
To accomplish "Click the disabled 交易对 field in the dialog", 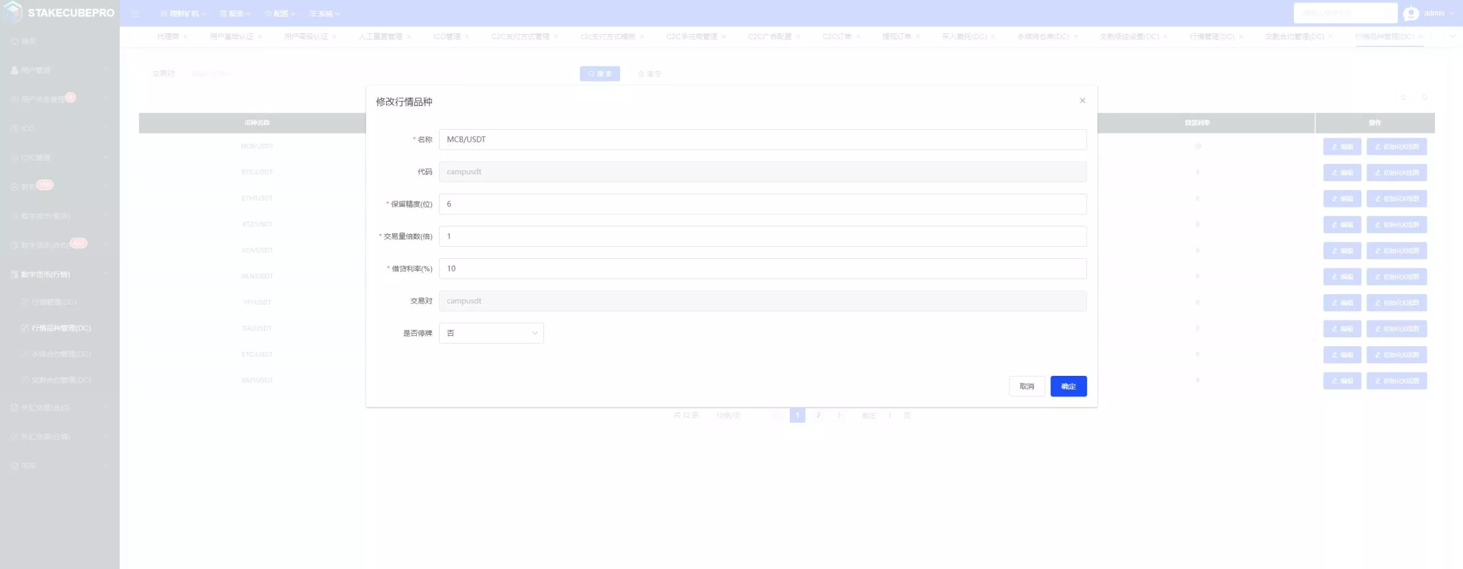I will (x=762, y=301).
